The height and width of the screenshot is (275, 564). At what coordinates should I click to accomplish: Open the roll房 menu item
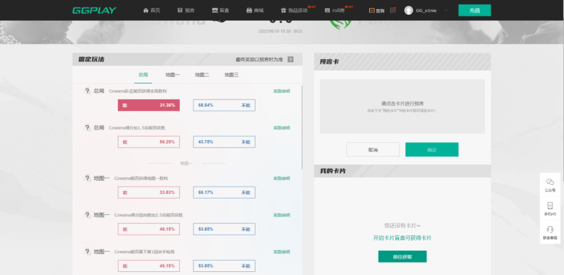point(335,10)
